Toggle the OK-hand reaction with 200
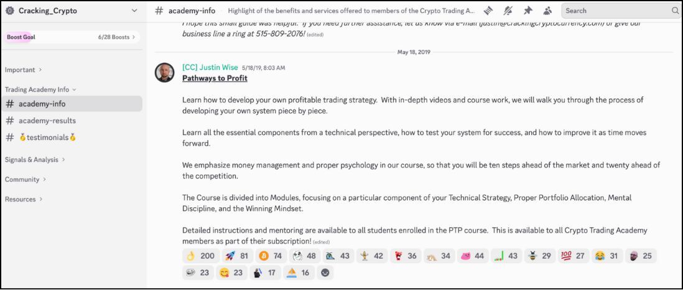Screen dimensions: 683x290 200,256
